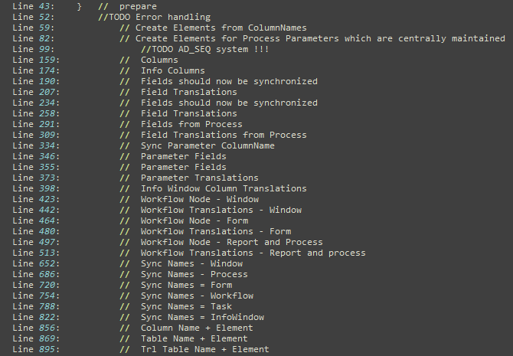
Task: Click Line 334 Sync Parameter ColumnName
Action: coord(143,145)
